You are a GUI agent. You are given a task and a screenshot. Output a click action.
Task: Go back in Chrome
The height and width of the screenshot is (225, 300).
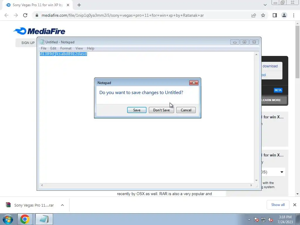coord(6,15)
